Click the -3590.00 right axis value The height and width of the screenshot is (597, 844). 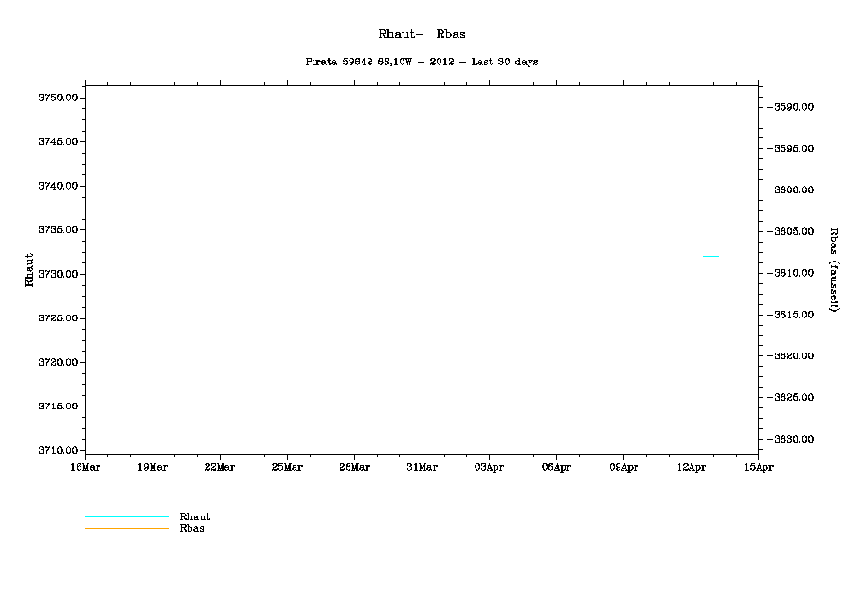click(793, 107)
